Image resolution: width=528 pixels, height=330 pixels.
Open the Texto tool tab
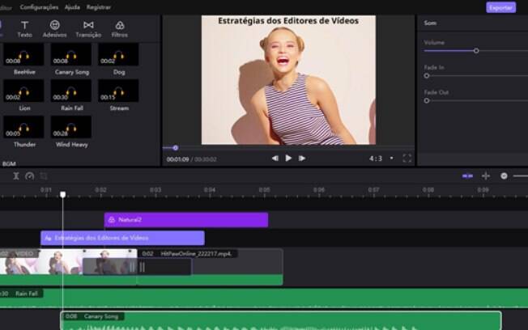[x=24, y=29]
